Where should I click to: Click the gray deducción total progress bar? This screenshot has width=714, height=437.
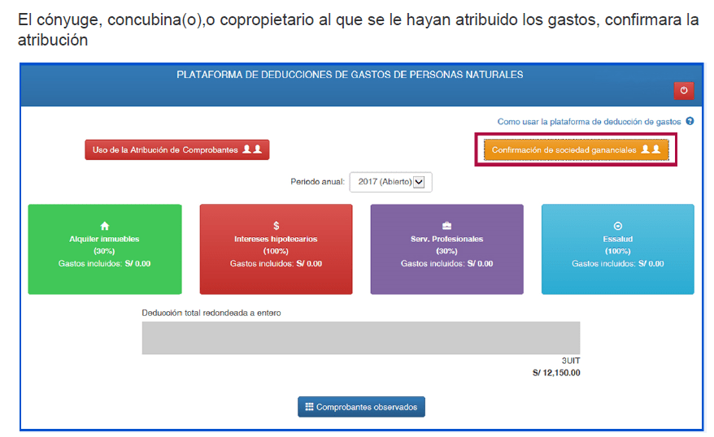(x=361, y=338)
